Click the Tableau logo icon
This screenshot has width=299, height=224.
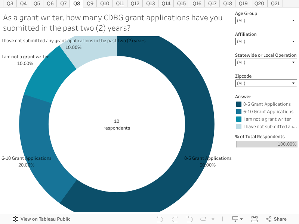(15, 219)
